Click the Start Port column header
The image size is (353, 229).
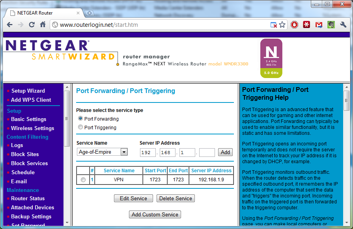155,171
